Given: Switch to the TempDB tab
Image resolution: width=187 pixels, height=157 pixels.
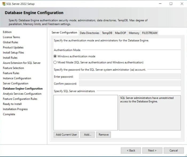Looking at the screenshot, I should coord(107,33).
